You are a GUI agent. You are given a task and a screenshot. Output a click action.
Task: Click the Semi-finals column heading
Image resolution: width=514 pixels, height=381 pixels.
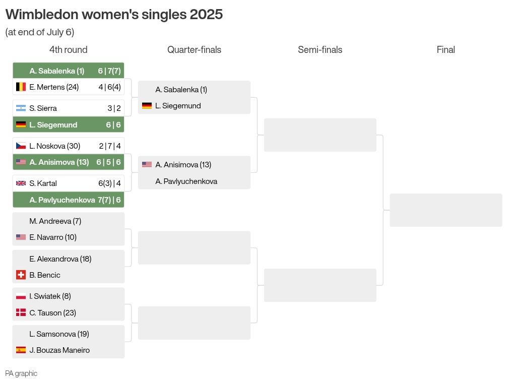point(320,50)
